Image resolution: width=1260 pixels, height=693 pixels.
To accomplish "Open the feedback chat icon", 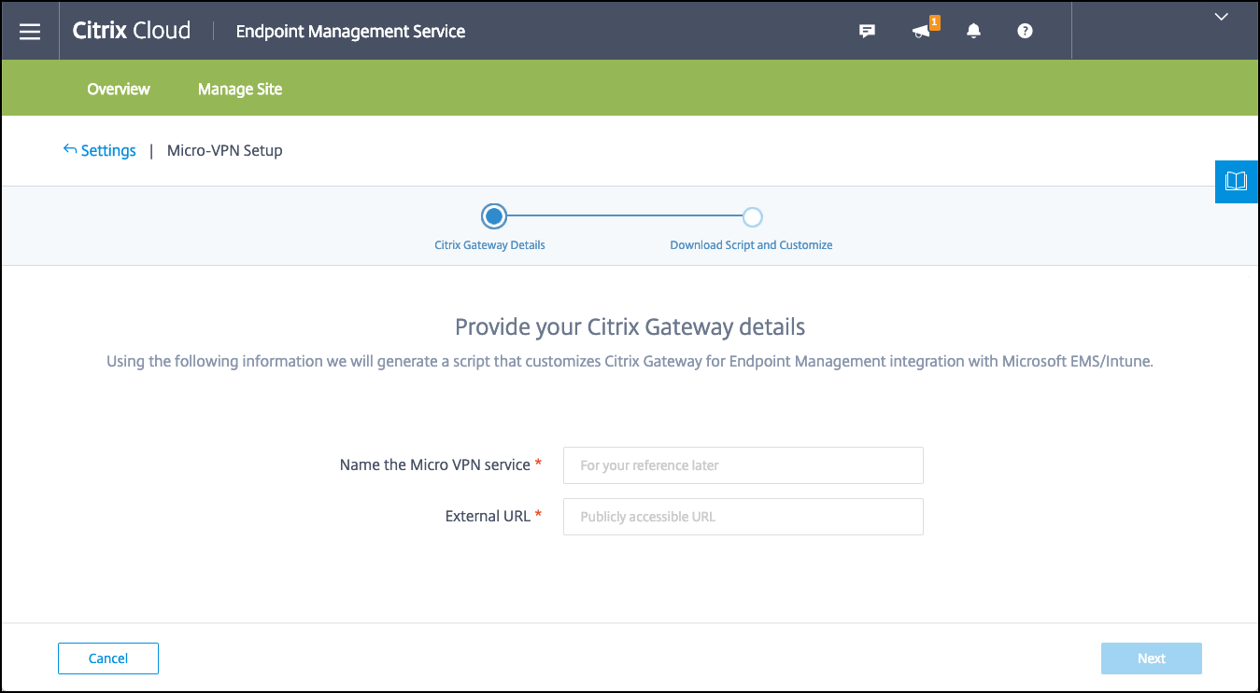I will (x=867, y=31).
